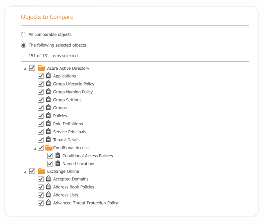The width and height of the screenshot is (266, 224).
Task: Click the clipboard icon beside Named Locations
Action: pos(58,163)
